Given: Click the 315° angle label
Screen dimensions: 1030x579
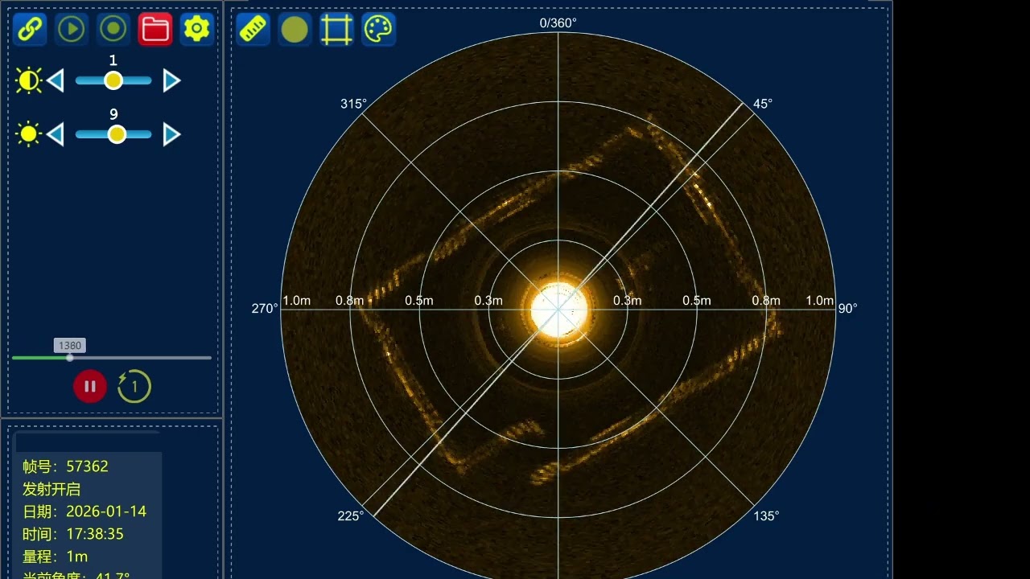Looking at the screenshot, I should pyautogui.click(x=353, y=104).
